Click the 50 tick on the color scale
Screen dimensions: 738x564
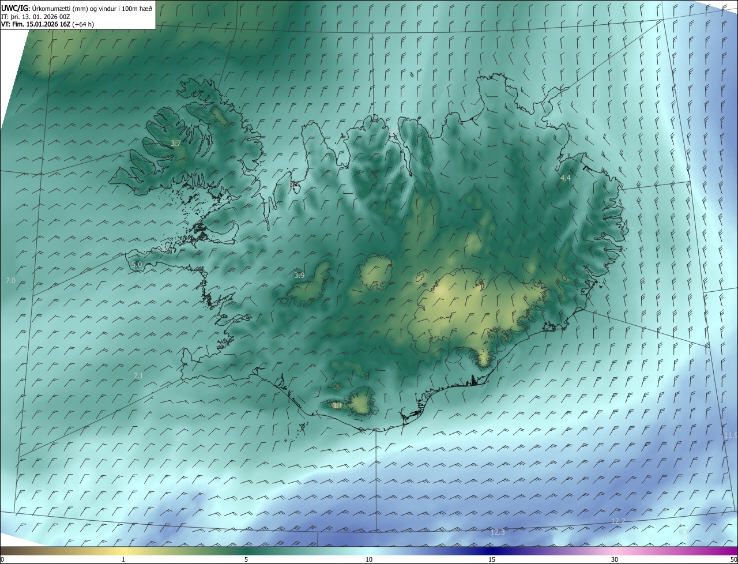733,560
